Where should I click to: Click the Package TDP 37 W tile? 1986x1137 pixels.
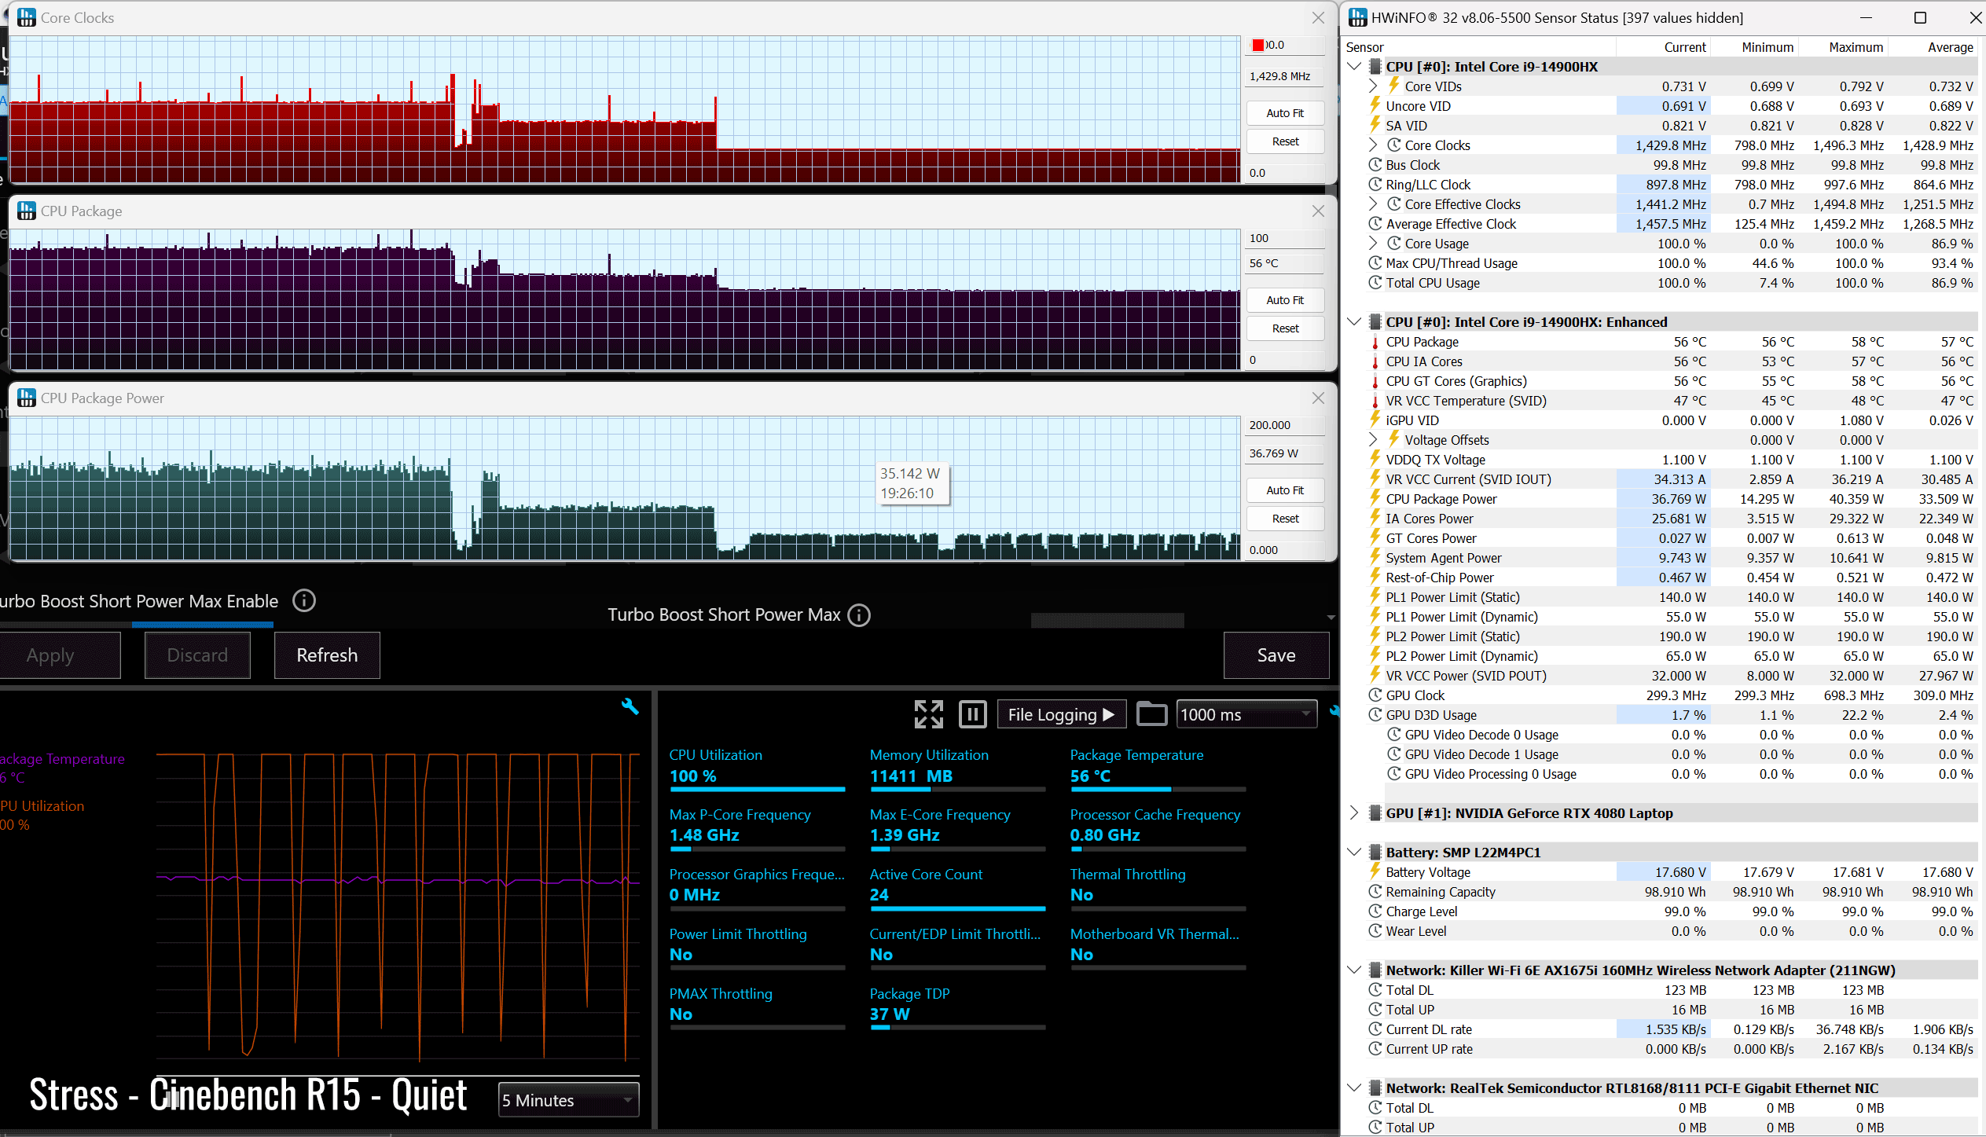[x=957, y=1007]
